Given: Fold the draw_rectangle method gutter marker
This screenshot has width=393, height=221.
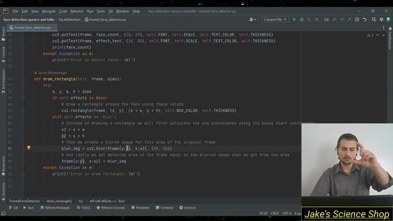Looking at the screenshot, I should click(23, 79).
